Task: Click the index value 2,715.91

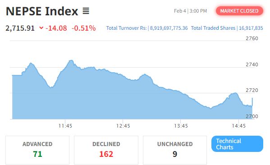Action: click(x=20, y=28)
